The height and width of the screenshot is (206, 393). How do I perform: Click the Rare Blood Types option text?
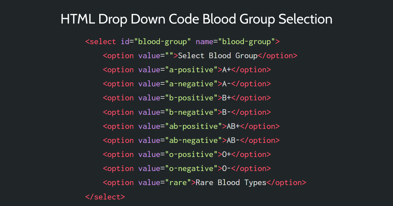[231, 182]
